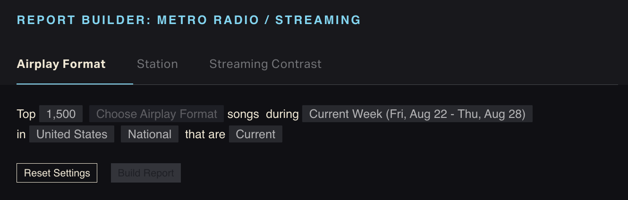The width and height of the screenshot is (628, 200).
Task: Open the National market dropdown
Action: tap(150, 134)
